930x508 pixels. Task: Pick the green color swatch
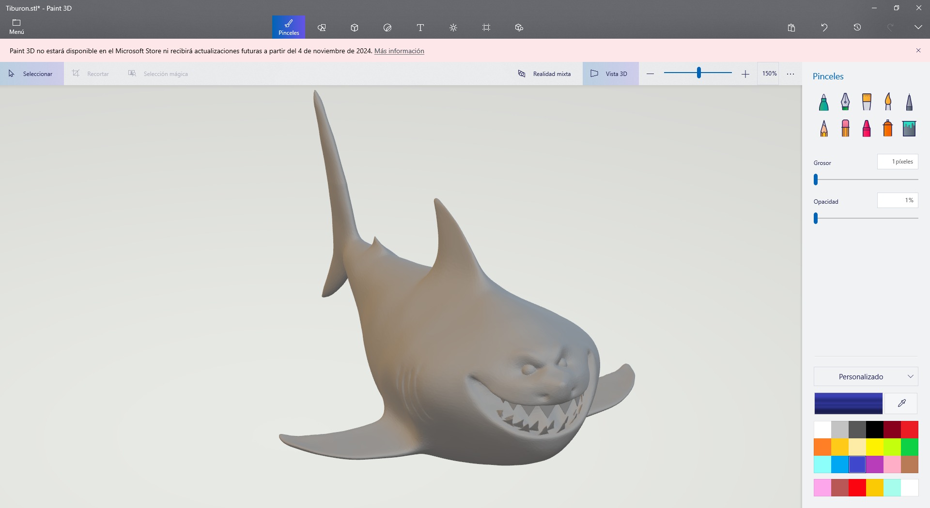click(910, 447)
